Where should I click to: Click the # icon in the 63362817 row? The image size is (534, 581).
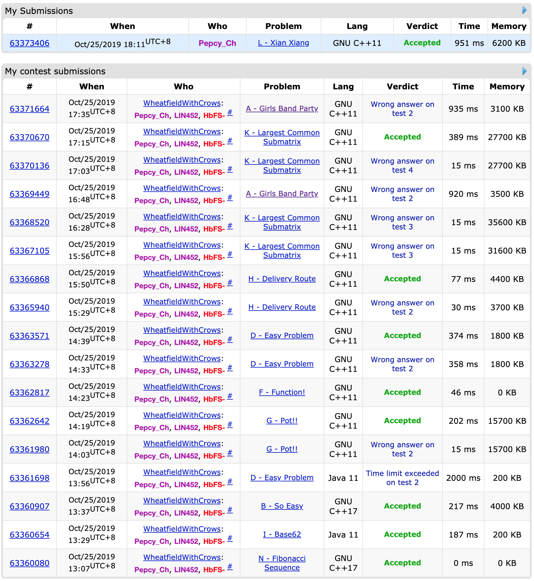[x=230, y=396]
